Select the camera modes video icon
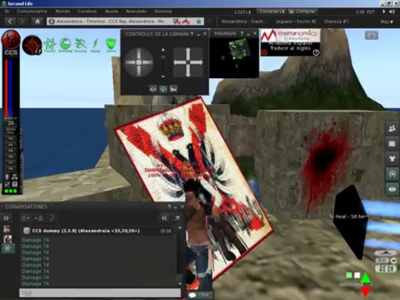 point(173,89)
